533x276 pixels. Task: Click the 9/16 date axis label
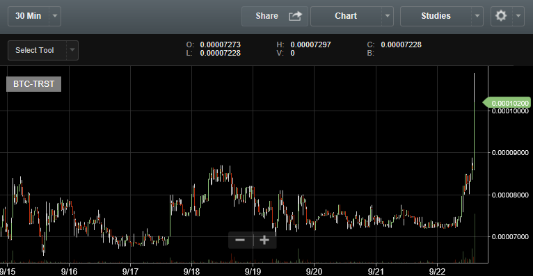[x=70, y=272]
